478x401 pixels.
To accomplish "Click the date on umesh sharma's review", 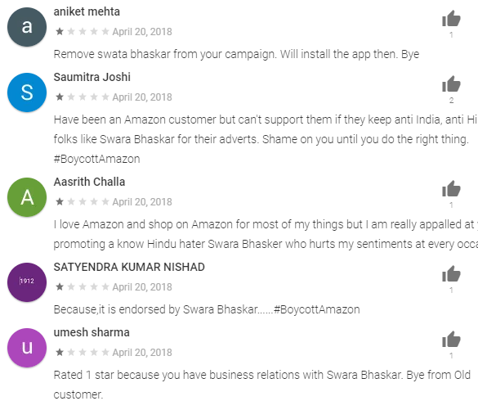I will (x=142, y=353).
